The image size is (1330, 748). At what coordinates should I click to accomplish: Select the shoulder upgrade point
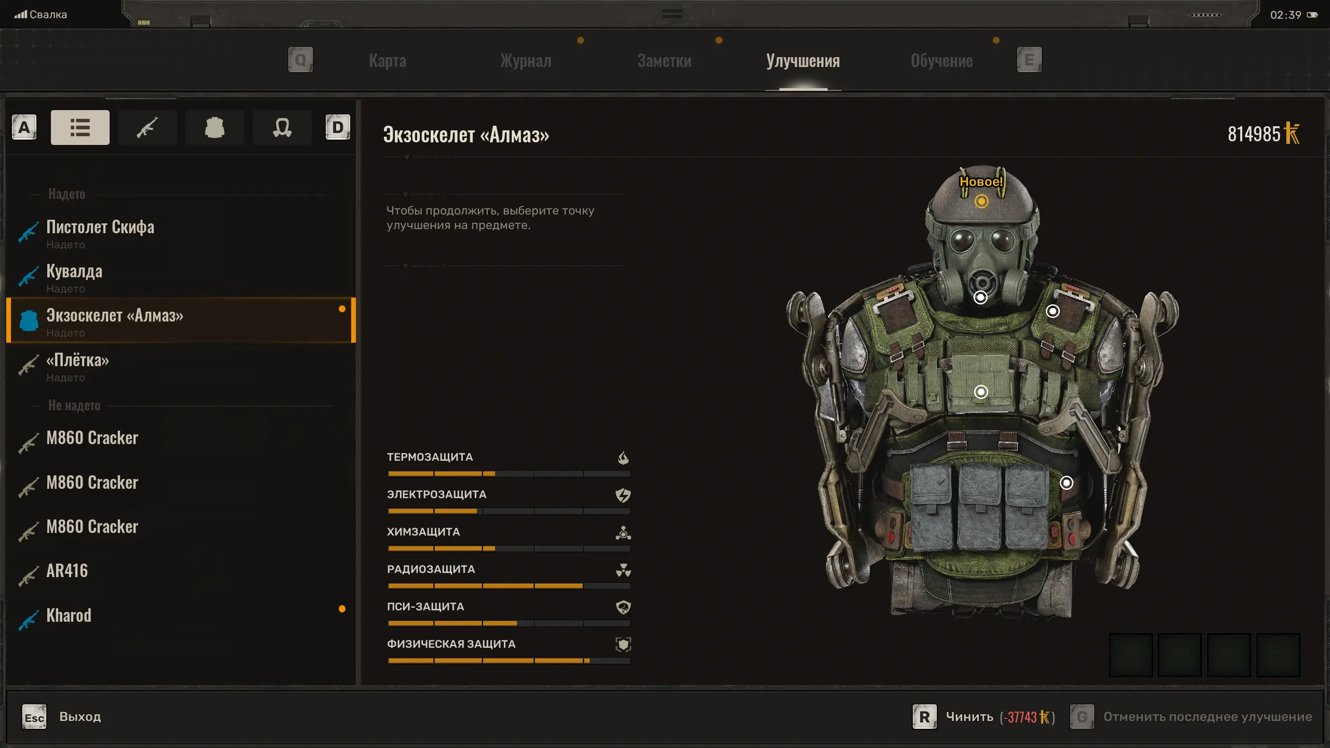tap(1053, 311)
